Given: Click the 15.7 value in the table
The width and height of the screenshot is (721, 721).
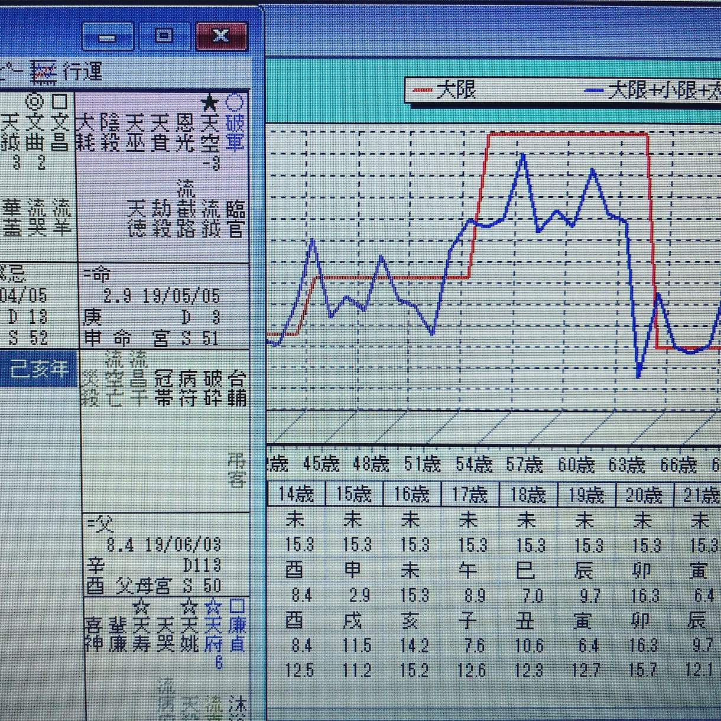Looking at the screenshot, I should click(x=642, y=670).
